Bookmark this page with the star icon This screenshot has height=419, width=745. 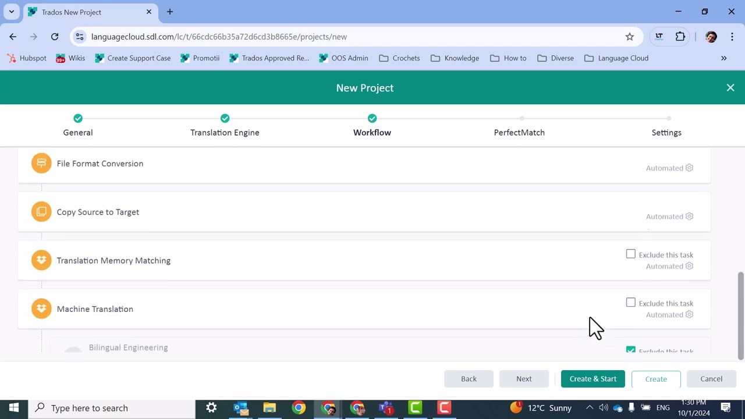point(630,37)
